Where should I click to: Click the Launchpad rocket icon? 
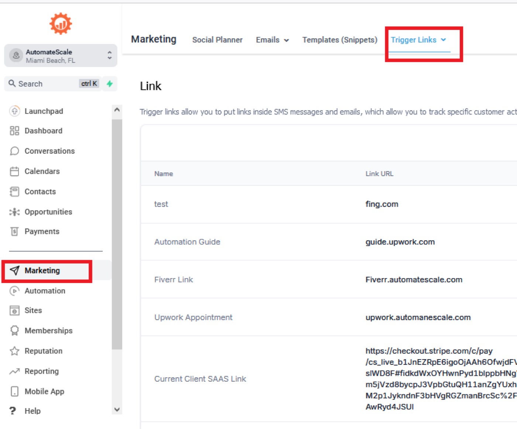[14, 111]
